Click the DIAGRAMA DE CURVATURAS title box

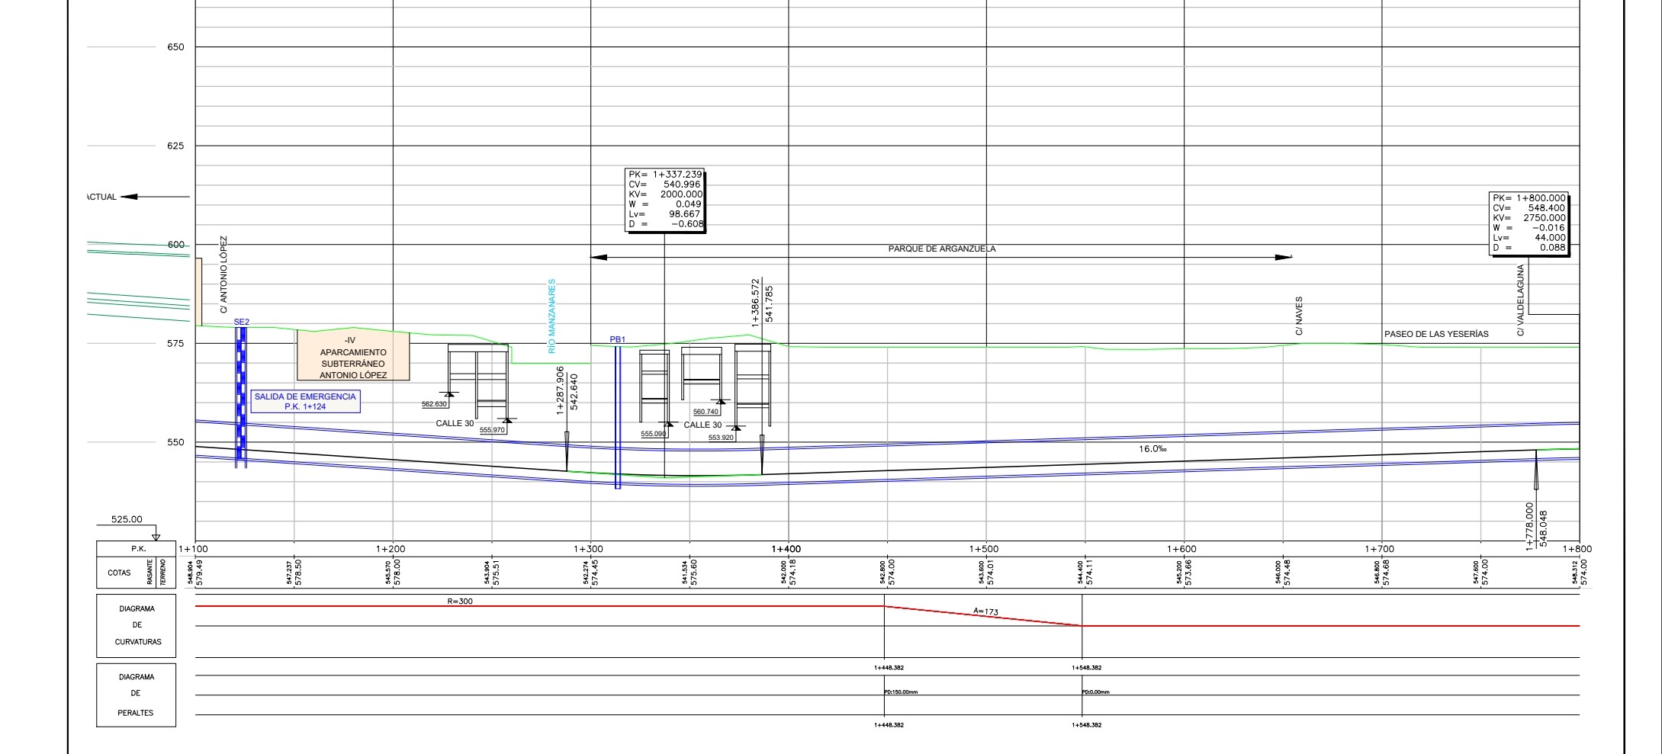[x=137, y=626]
